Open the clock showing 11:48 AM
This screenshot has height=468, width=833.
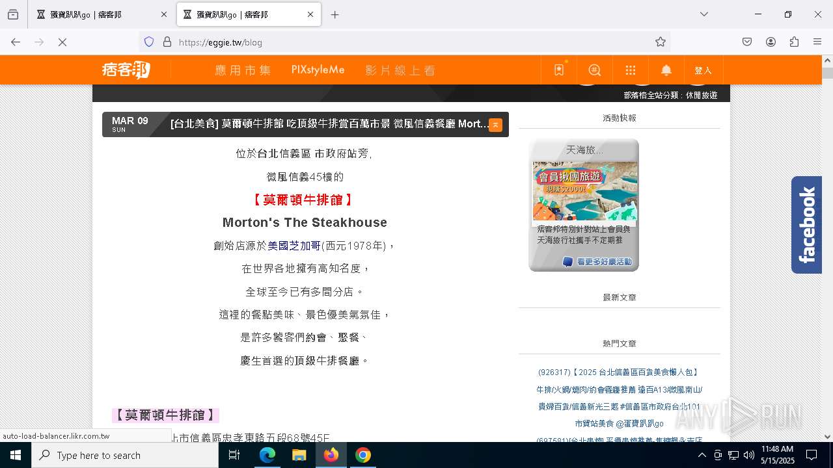pyautogui.click(x=777, y=455)
